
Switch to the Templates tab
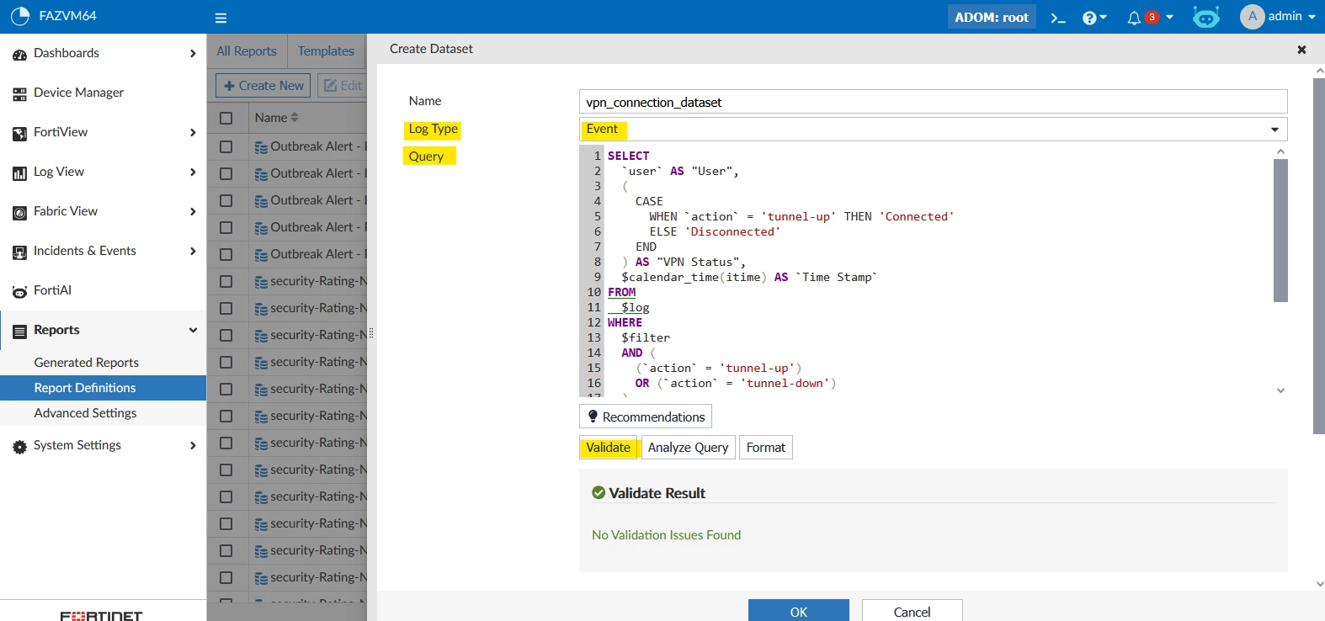pyautogui.click(x=326, y=51)
